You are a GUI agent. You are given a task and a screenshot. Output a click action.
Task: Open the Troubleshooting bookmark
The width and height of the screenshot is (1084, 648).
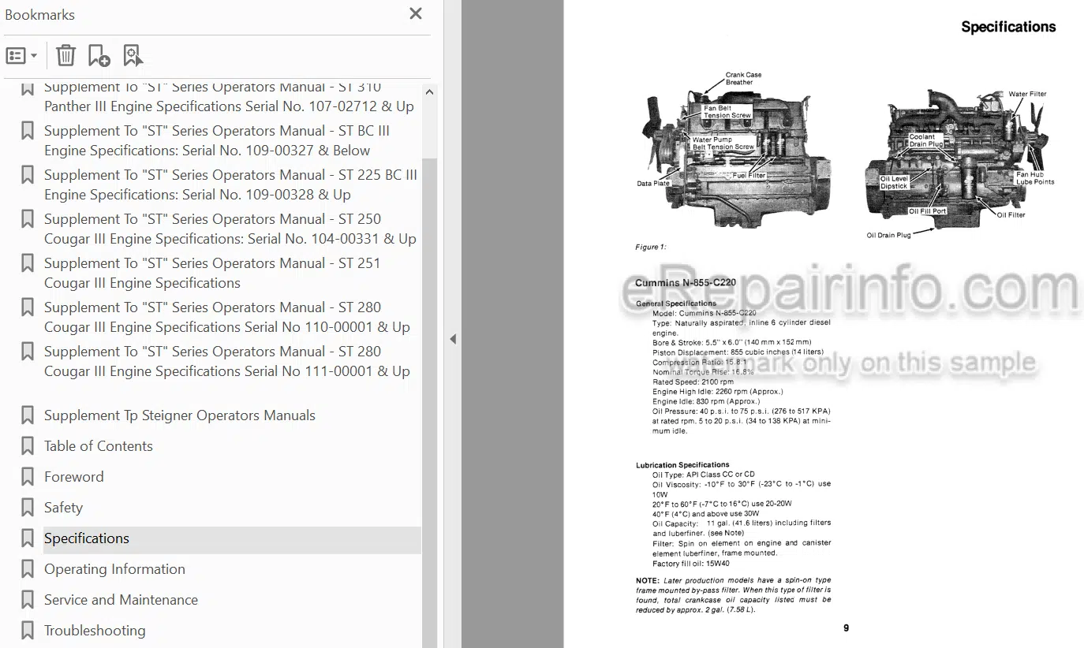(95, 631)
